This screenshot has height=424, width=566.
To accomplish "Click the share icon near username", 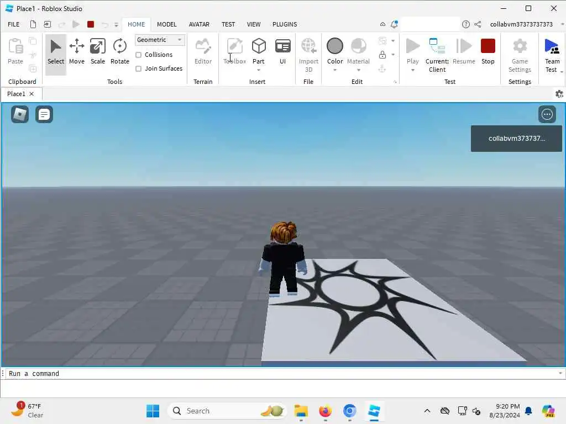I will [x=478, y=24].
